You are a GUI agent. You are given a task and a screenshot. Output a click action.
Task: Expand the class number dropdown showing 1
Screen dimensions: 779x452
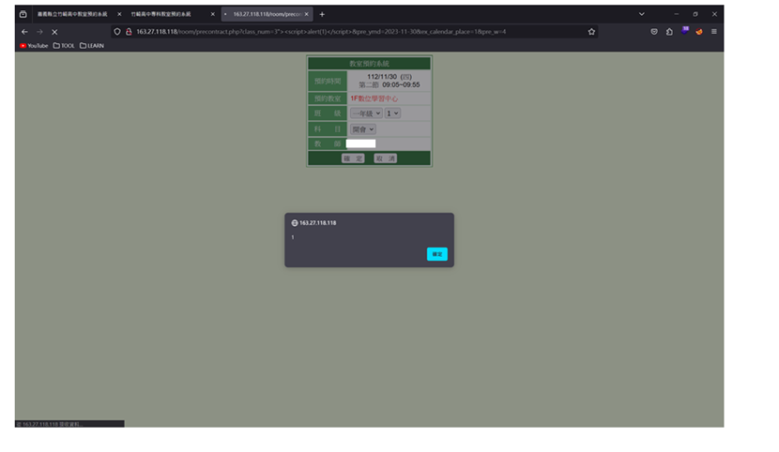(392, 113)
